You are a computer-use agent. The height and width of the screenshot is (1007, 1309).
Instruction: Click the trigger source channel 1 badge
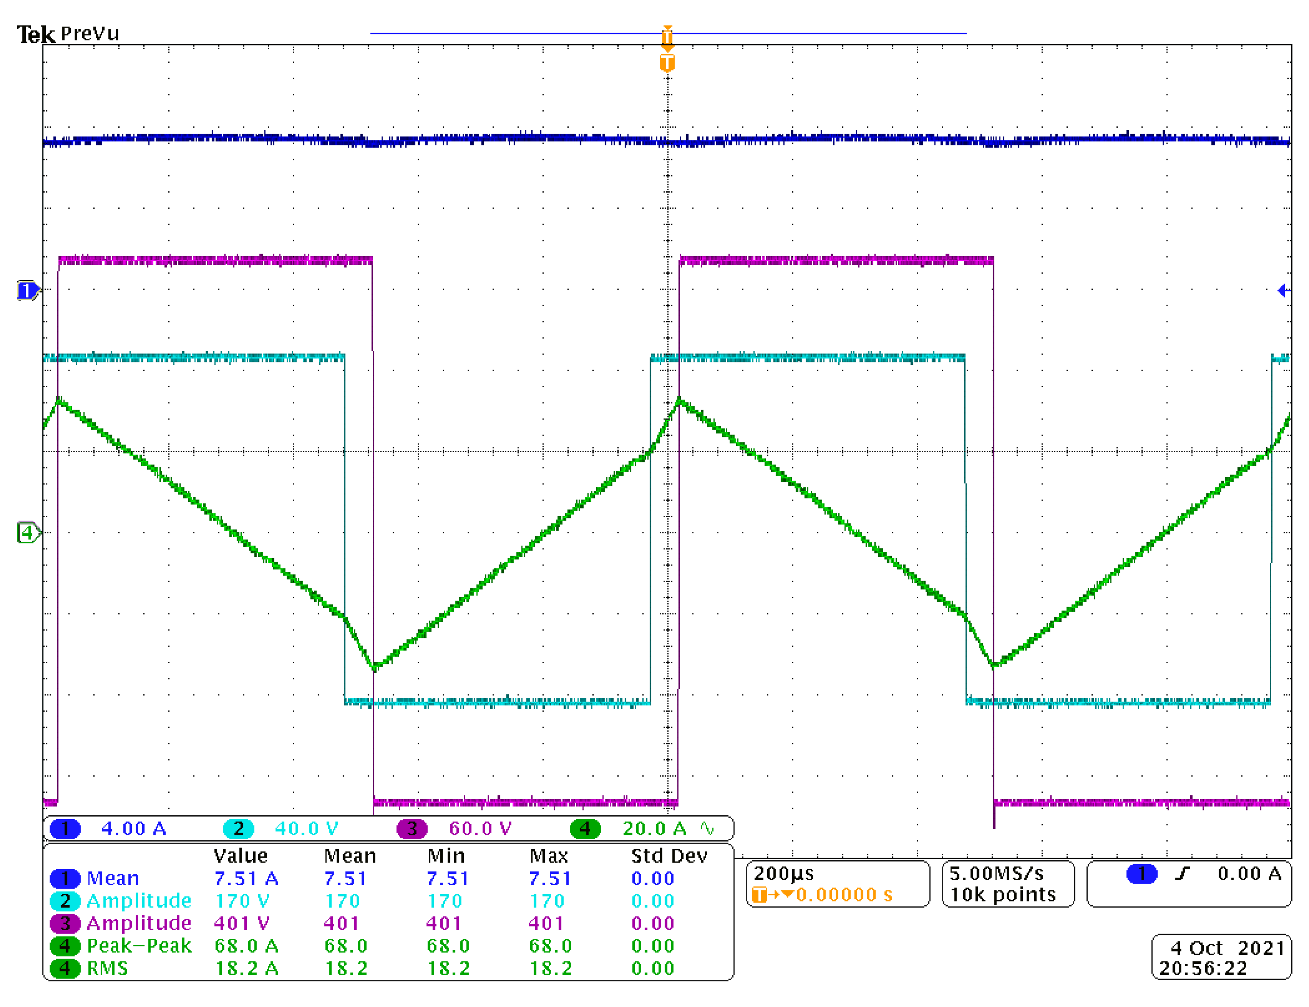coord(1141,873)
